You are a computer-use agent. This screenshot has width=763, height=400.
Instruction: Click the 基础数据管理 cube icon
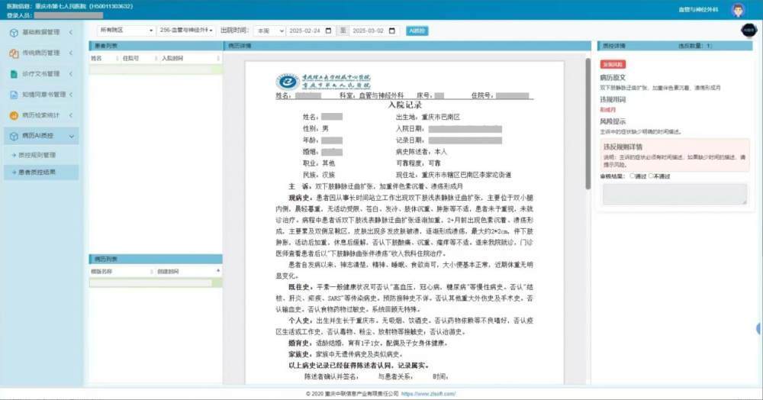tap(13, 33)
